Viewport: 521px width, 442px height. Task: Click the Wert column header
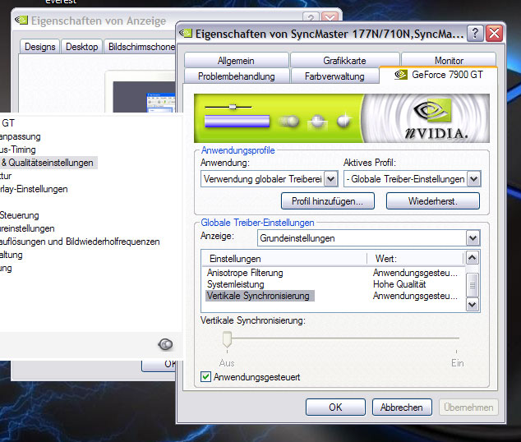pos(415,259)
